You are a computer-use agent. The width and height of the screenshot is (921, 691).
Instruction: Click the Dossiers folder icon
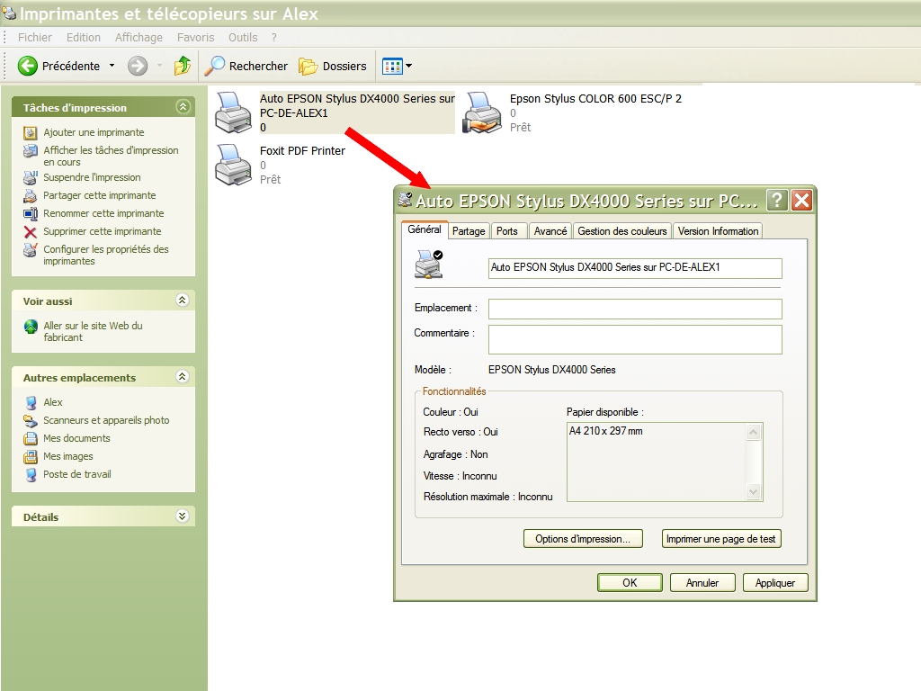pyautogui.click(x=308, y=67)
